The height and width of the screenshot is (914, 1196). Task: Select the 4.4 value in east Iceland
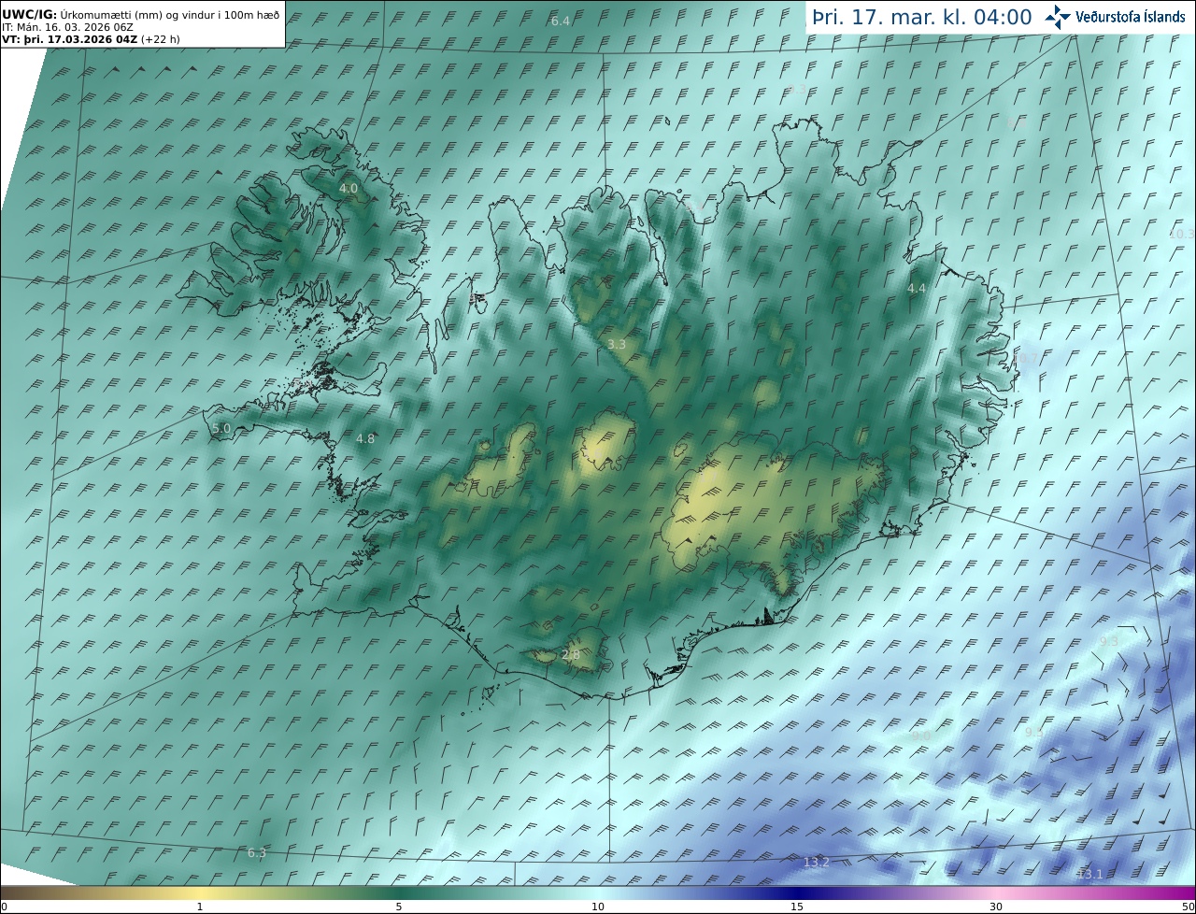tap(917, 289)
